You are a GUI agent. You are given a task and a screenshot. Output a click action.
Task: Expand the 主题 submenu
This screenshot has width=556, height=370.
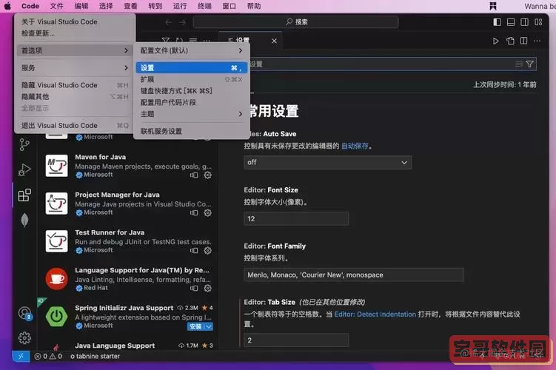(192, 114)
